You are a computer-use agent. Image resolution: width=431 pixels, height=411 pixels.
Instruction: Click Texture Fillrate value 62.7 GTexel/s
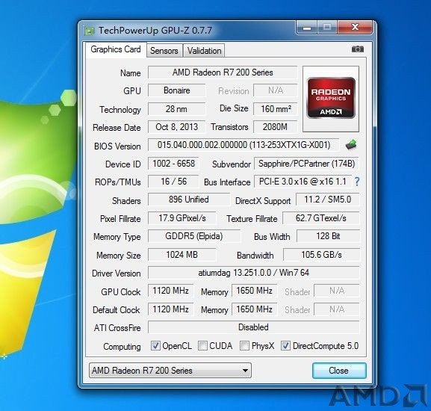coord(321,218)
